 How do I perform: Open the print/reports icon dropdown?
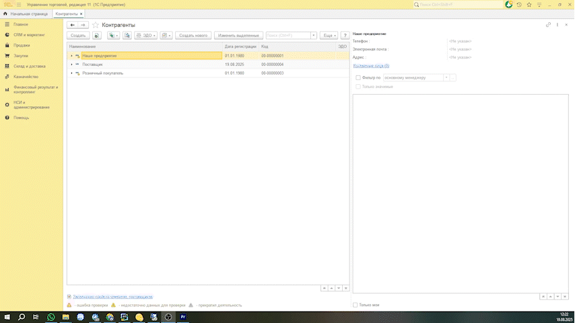166,36
